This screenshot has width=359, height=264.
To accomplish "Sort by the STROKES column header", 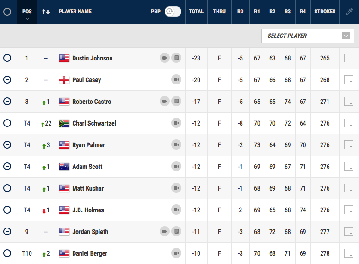I will click(325, 12).
